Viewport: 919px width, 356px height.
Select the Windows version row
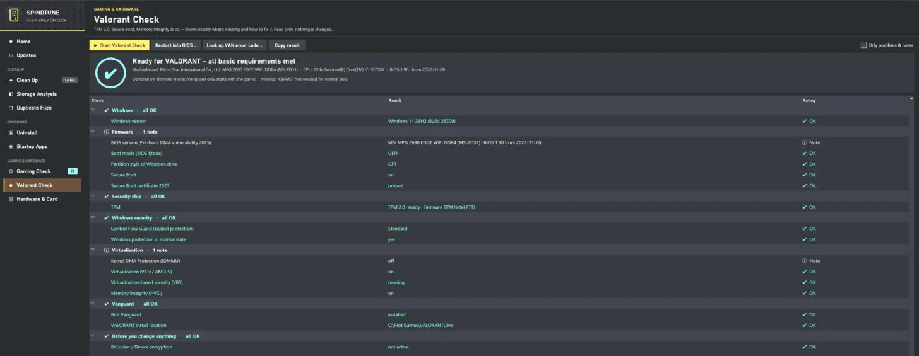coord(499,121)
